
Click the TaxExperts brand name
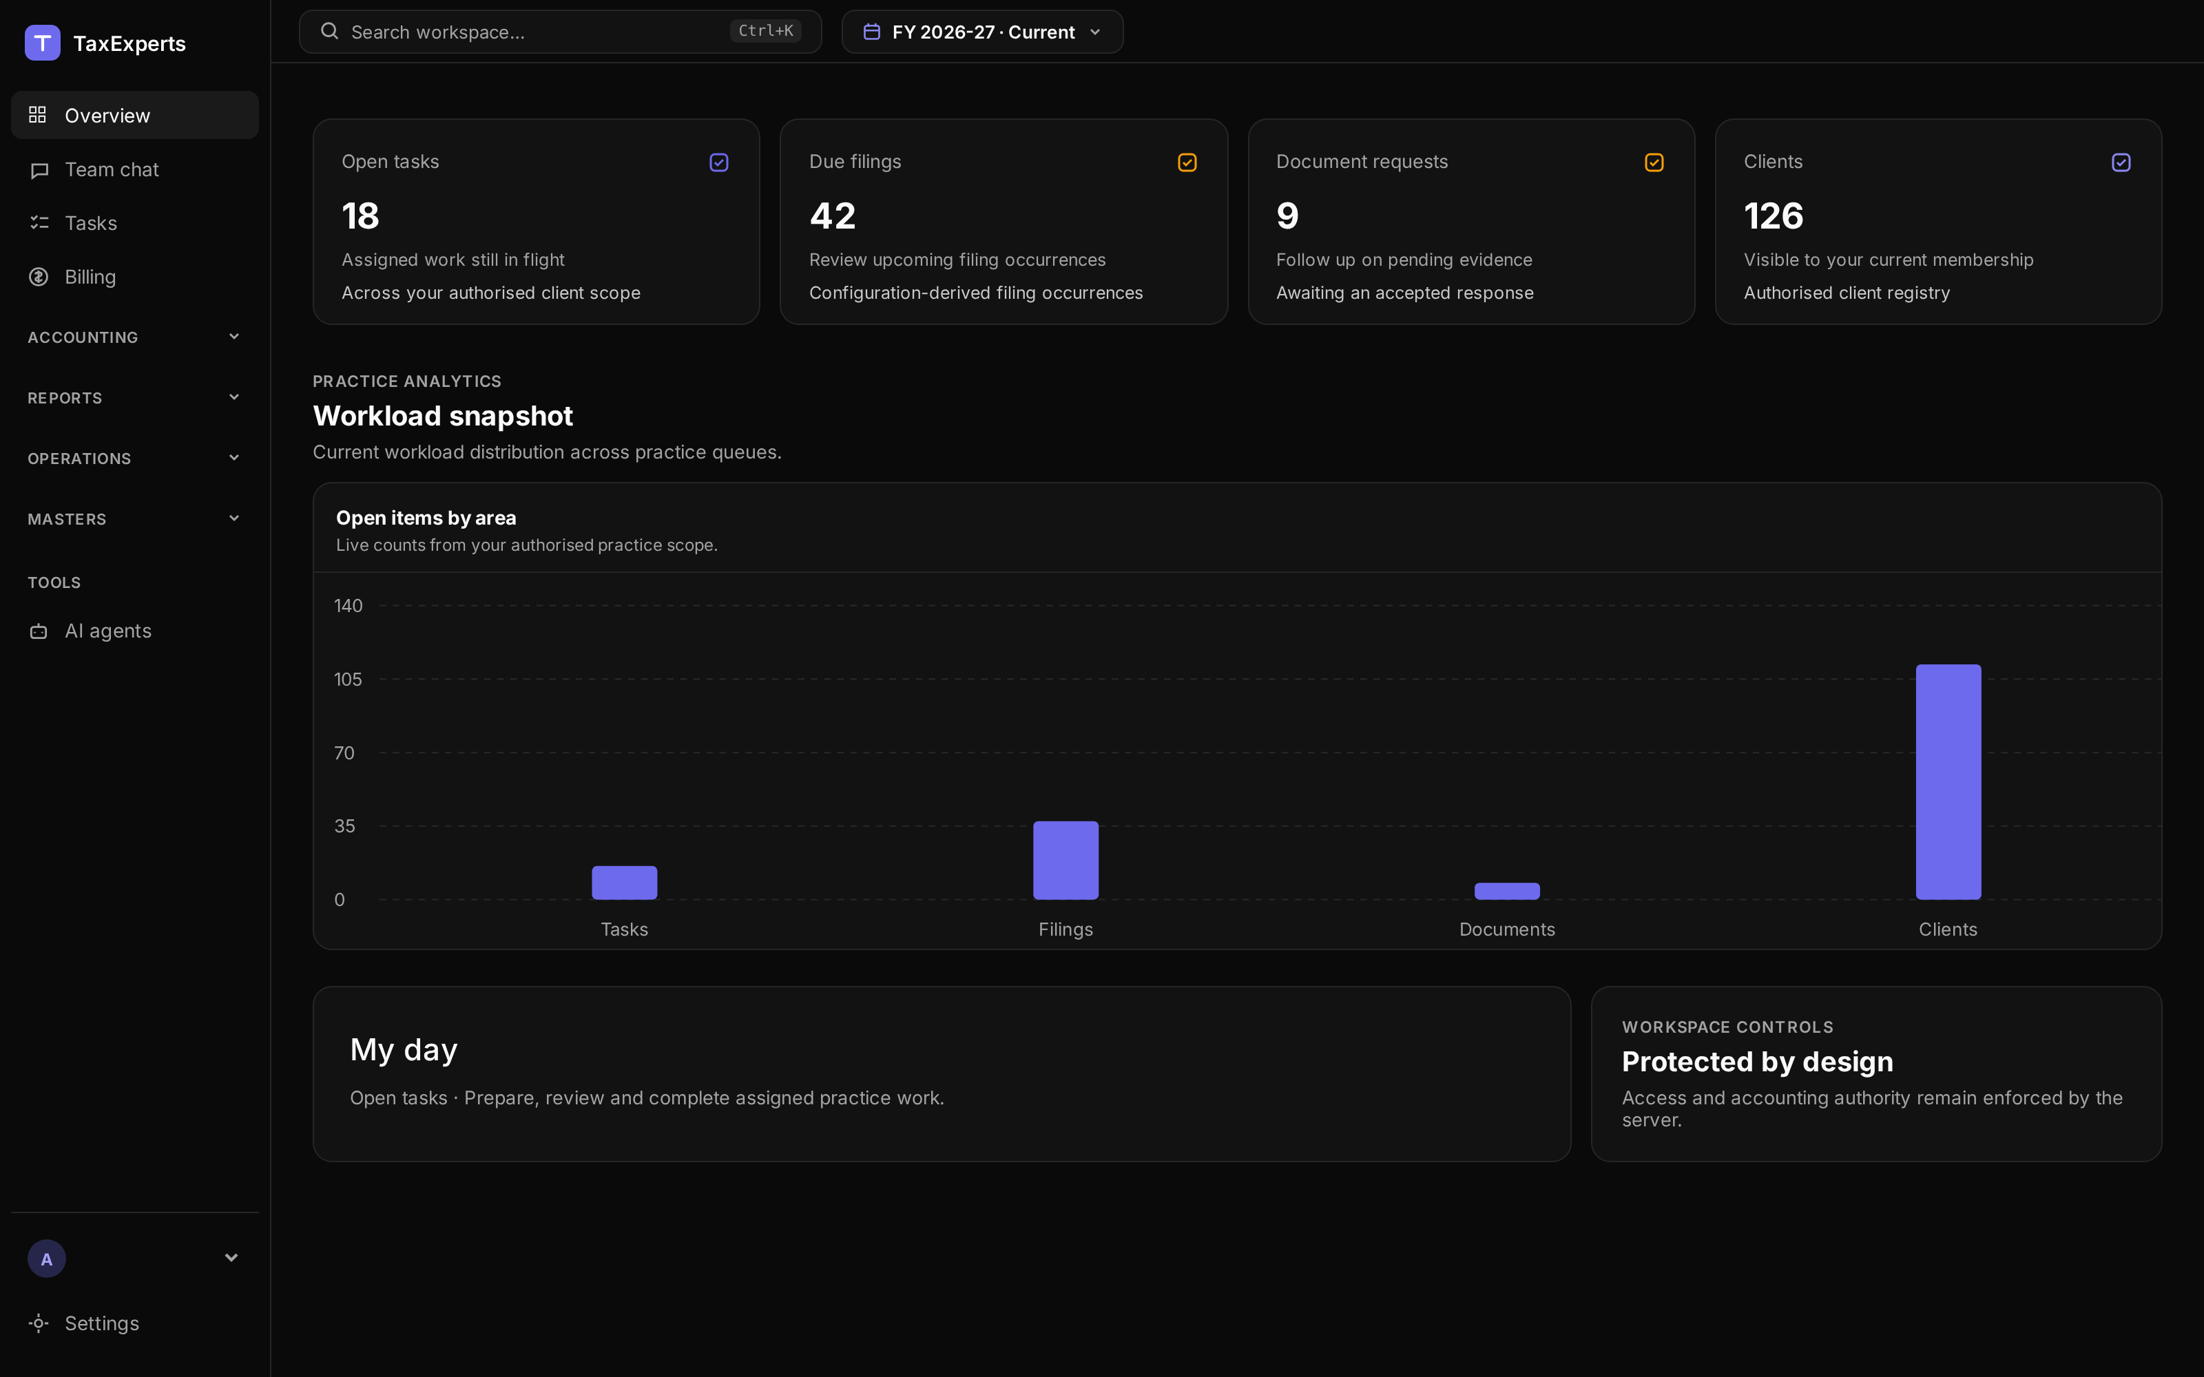[x=129, y=43]
